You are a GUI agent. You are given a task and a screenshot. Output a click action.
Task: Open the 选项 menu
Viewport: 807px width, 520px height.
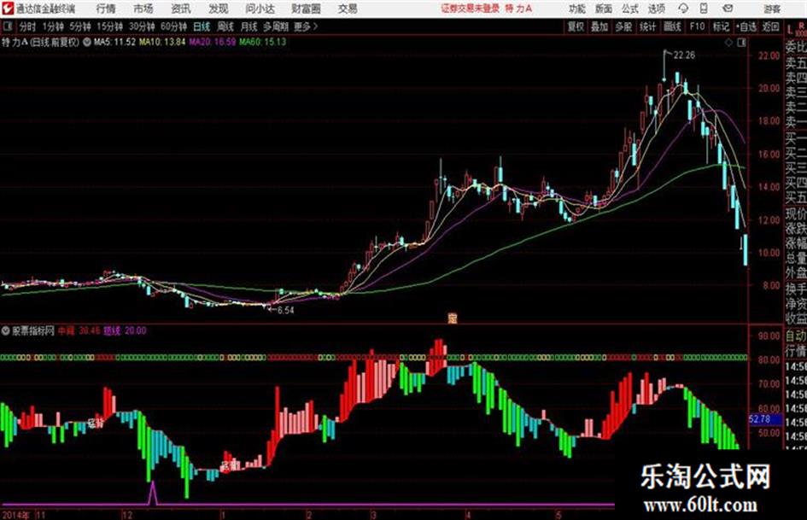656,9
